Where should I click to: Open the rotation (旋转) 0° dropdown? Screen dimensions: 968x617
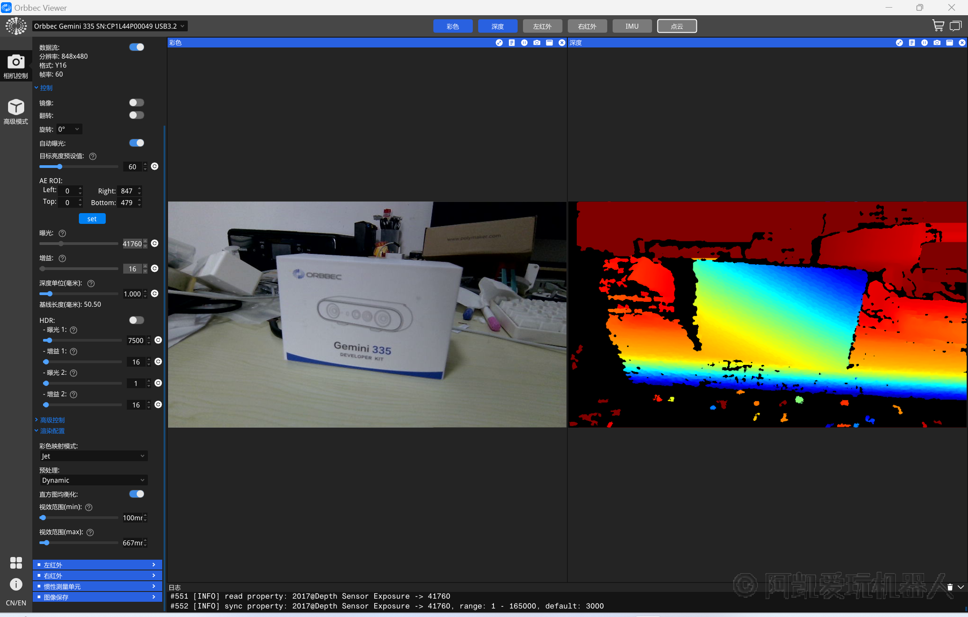pos(69,129)
